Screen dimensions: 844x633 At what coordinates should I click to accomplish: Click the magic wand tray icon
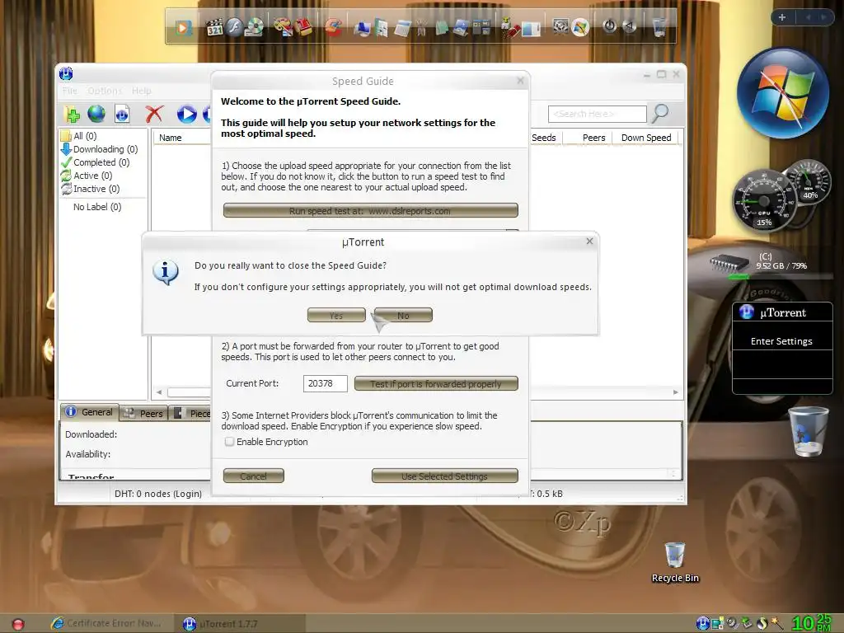(x=777, y=623)
